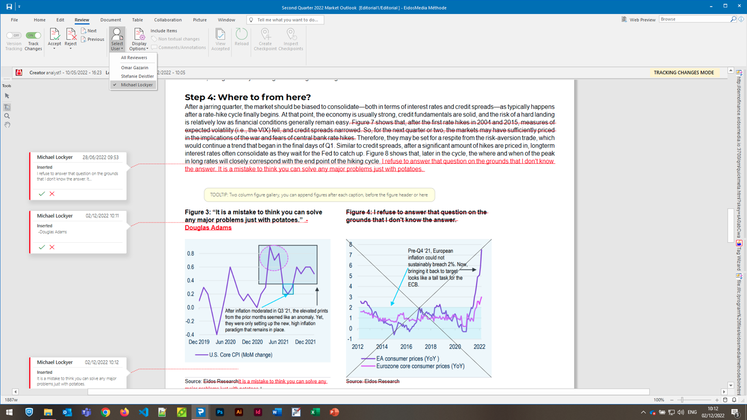
Task: Reject the 28/06/2022 09:53 insertion X
Action: pyautogui.click(x=52, y=194)
